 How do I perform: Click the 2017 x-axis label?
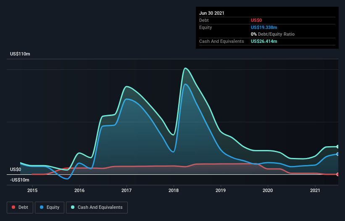(x=126, y=190)
